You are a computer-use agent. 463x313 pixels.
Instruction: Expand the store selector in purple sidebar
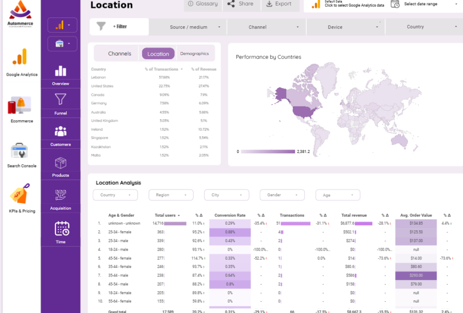pos(62,44)
